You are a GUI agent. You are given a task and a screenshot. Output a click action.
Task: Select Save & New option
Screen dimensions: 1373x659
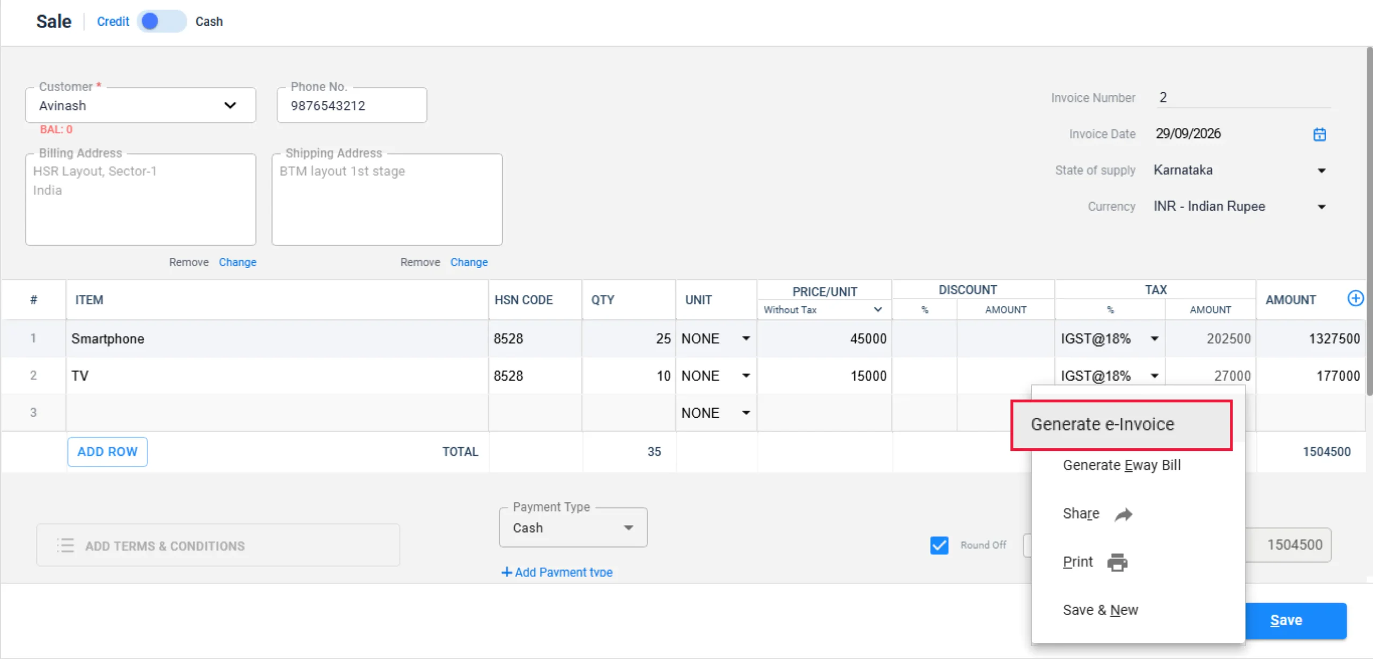(1101, 610)
